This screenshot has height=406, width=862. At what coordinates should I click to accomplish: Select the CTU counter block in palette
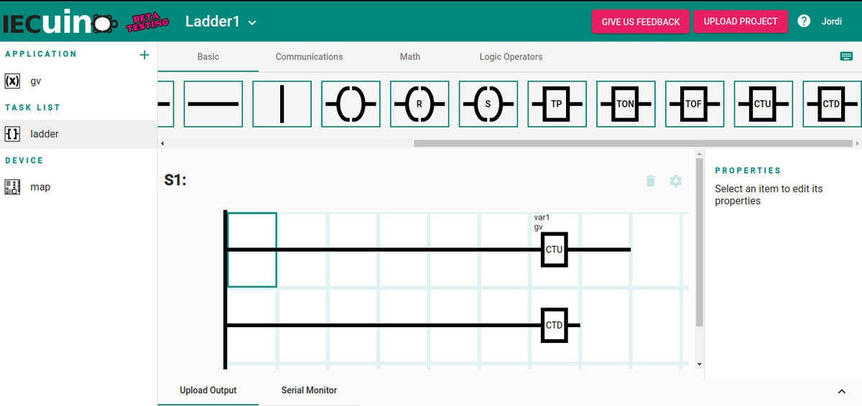point(764,104)
